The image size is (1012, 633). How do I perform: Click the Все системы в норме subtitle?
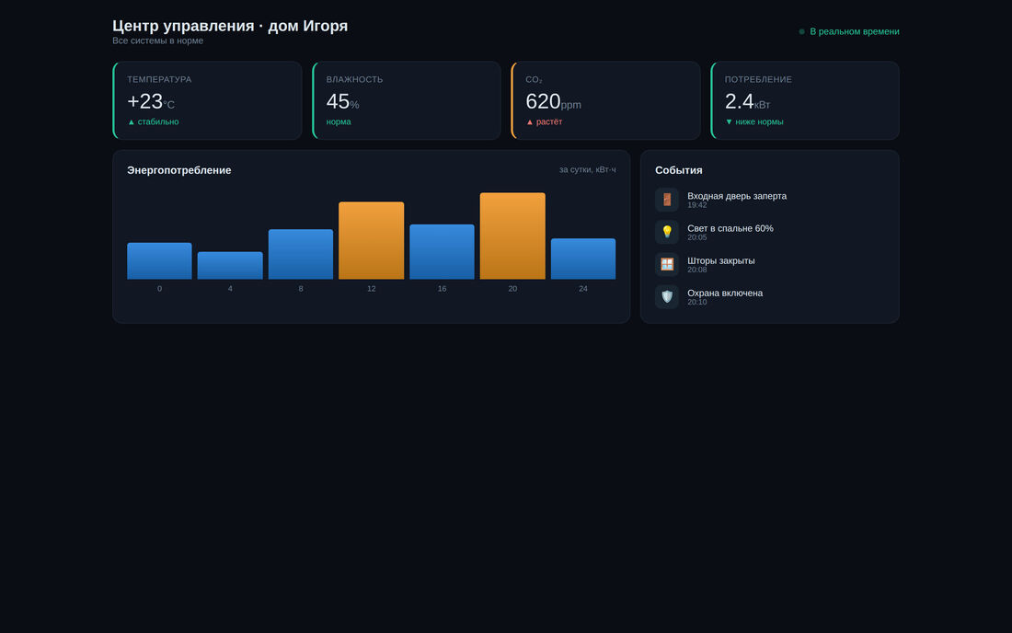[157, 40]
